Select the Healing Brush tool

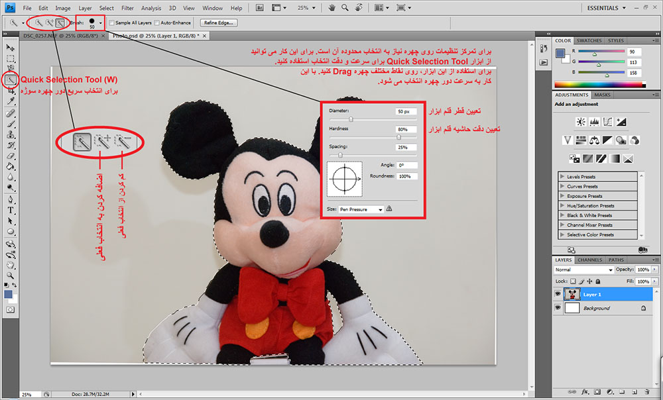(11, 113)
